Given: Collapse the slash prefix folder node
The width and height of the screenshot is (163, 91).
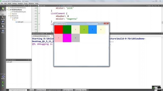Looking at the screenshot, I should click(13, 20).
